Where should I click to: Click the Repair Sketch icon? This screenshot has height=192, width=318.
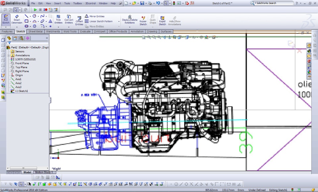pos(143,20)
